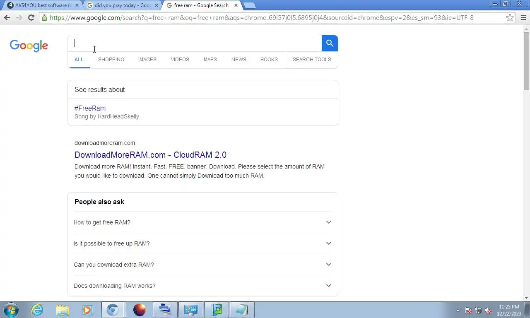Image resolution: width=530 pixels, height=318 pixels.
Task: Open the taskbar clock showing 11:25 PM
Action: pyautogui.click(x=509, y=310)
